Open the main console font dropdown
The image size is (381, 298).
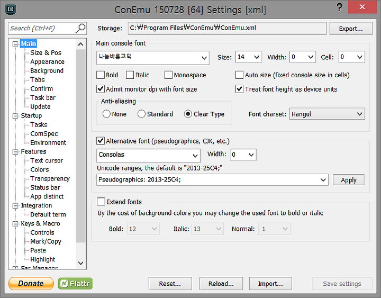[x=153, y=58]
